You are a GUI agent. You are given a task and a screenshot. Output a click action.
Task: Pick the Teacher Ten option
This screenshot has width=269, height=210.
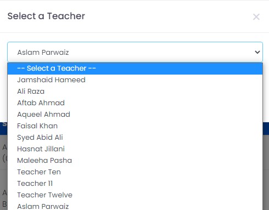pos(135,172)
